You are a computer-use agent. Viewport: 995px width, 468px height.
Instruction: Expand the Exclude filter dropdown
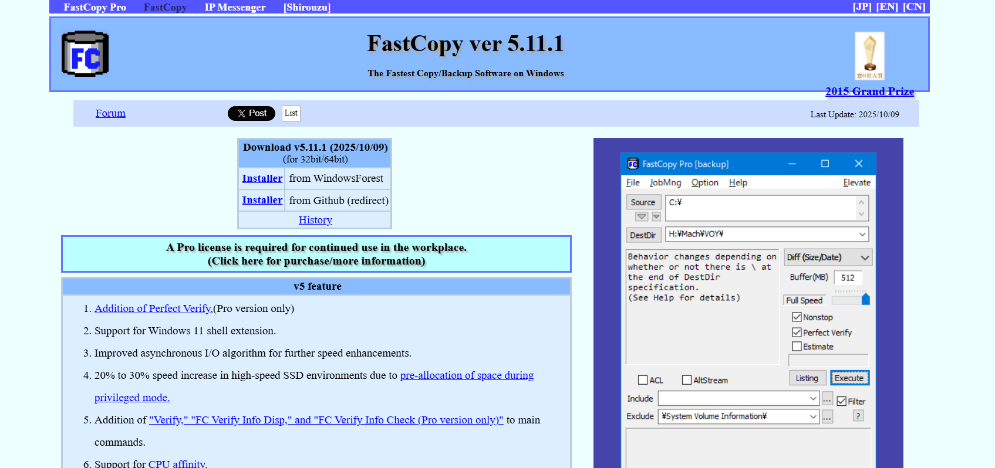point(813,416)
